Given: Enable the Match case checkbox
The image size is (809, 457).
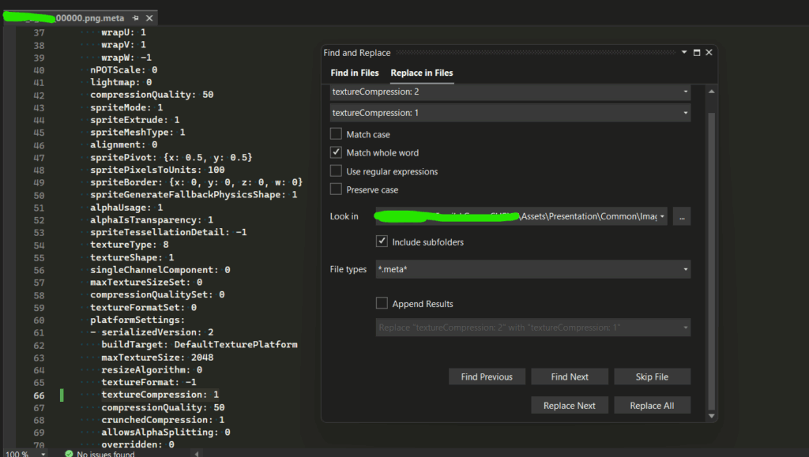Looking at the screenshot, I should point(336,134).
